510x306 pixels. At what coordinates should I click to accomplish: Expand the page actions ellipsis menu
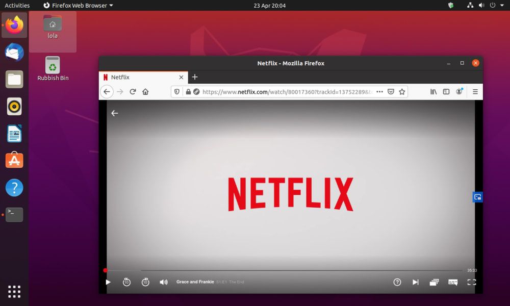point(379,91)
